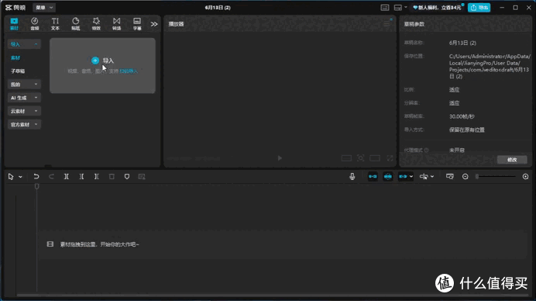The image size is (536, 301).
Task: Click the redo arrow in timeline toolbar
Action: coord(51,176)
